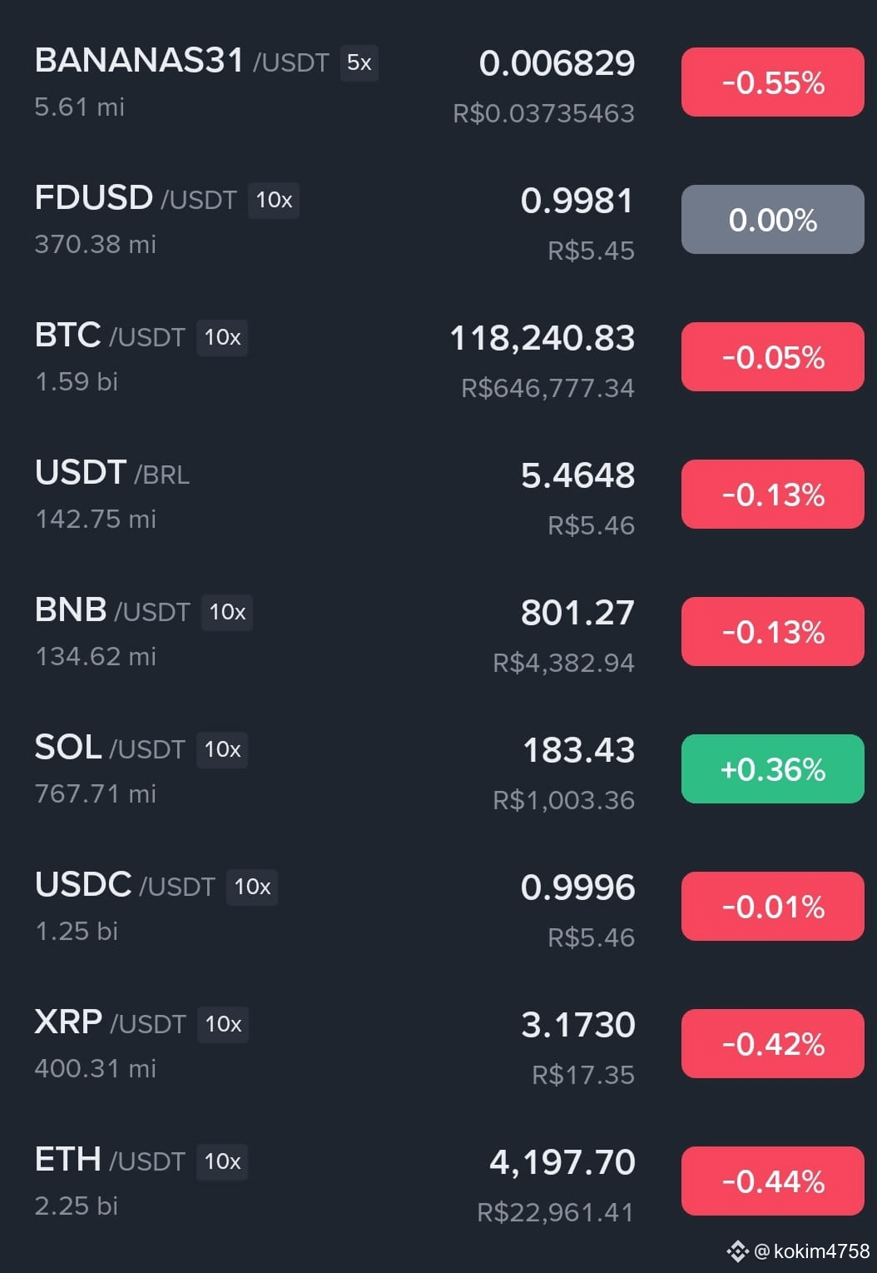
Task: Tap the 10x badge beside USDC/USDT
Action: coord(252,887)
